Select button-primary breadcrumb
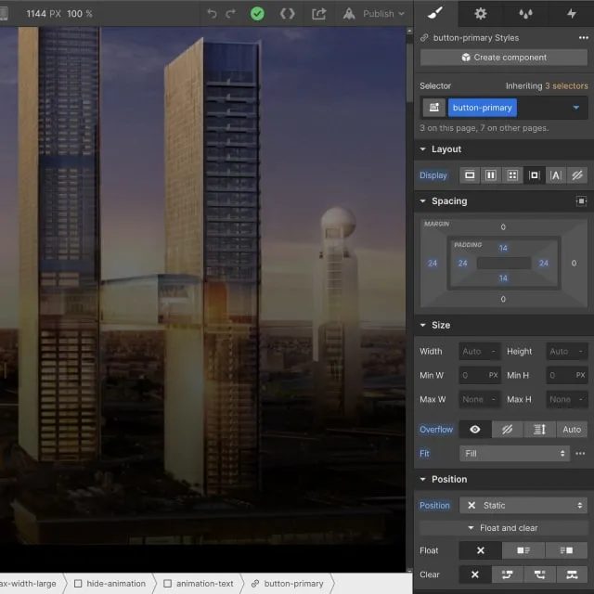 [288, 584]
